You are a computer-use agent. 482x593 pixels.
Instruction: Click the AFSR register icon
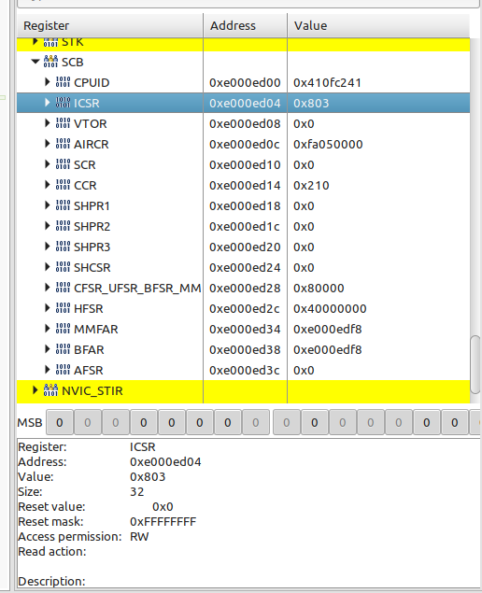[x=63, y=370]
